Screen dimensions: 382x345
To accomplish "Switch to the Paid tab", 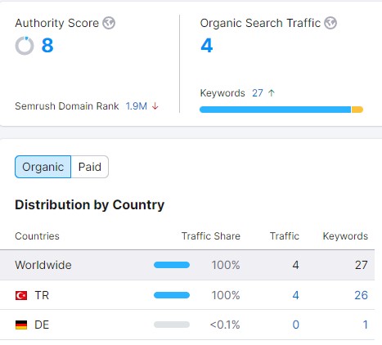I will coord(90,167).
